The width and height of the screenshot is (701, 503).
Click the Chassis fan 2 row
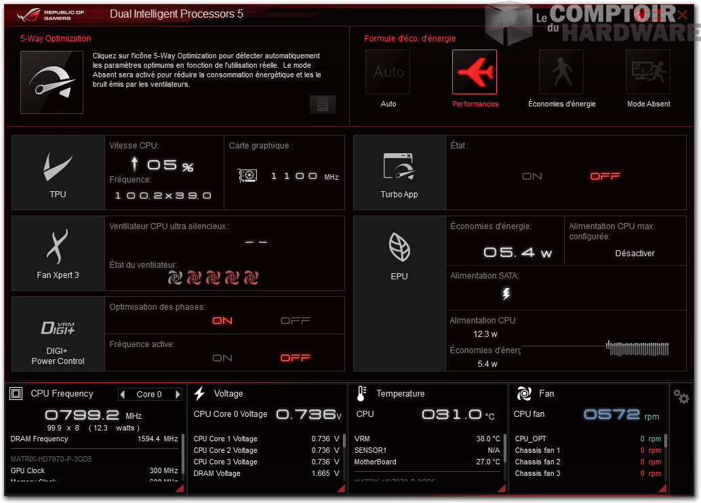[x=588, y=462]
